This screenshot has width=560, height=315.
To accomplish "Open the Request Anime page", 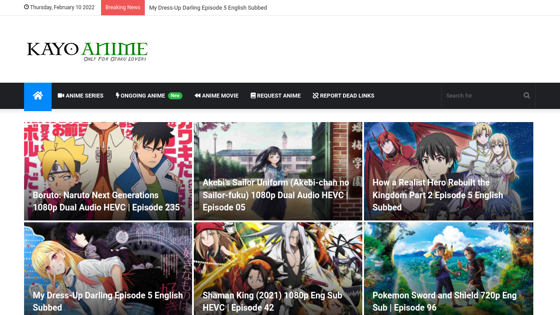I will tap(276, 95).
